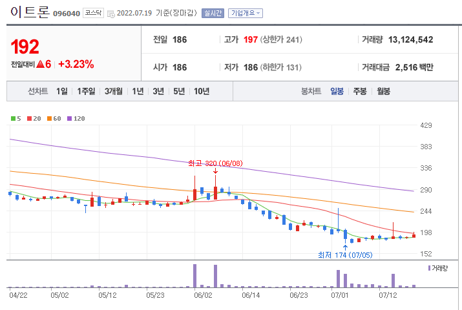Screen dimensions: 462x310
Task: Click the 시가 value 186
Action: (x=180, y=67)
